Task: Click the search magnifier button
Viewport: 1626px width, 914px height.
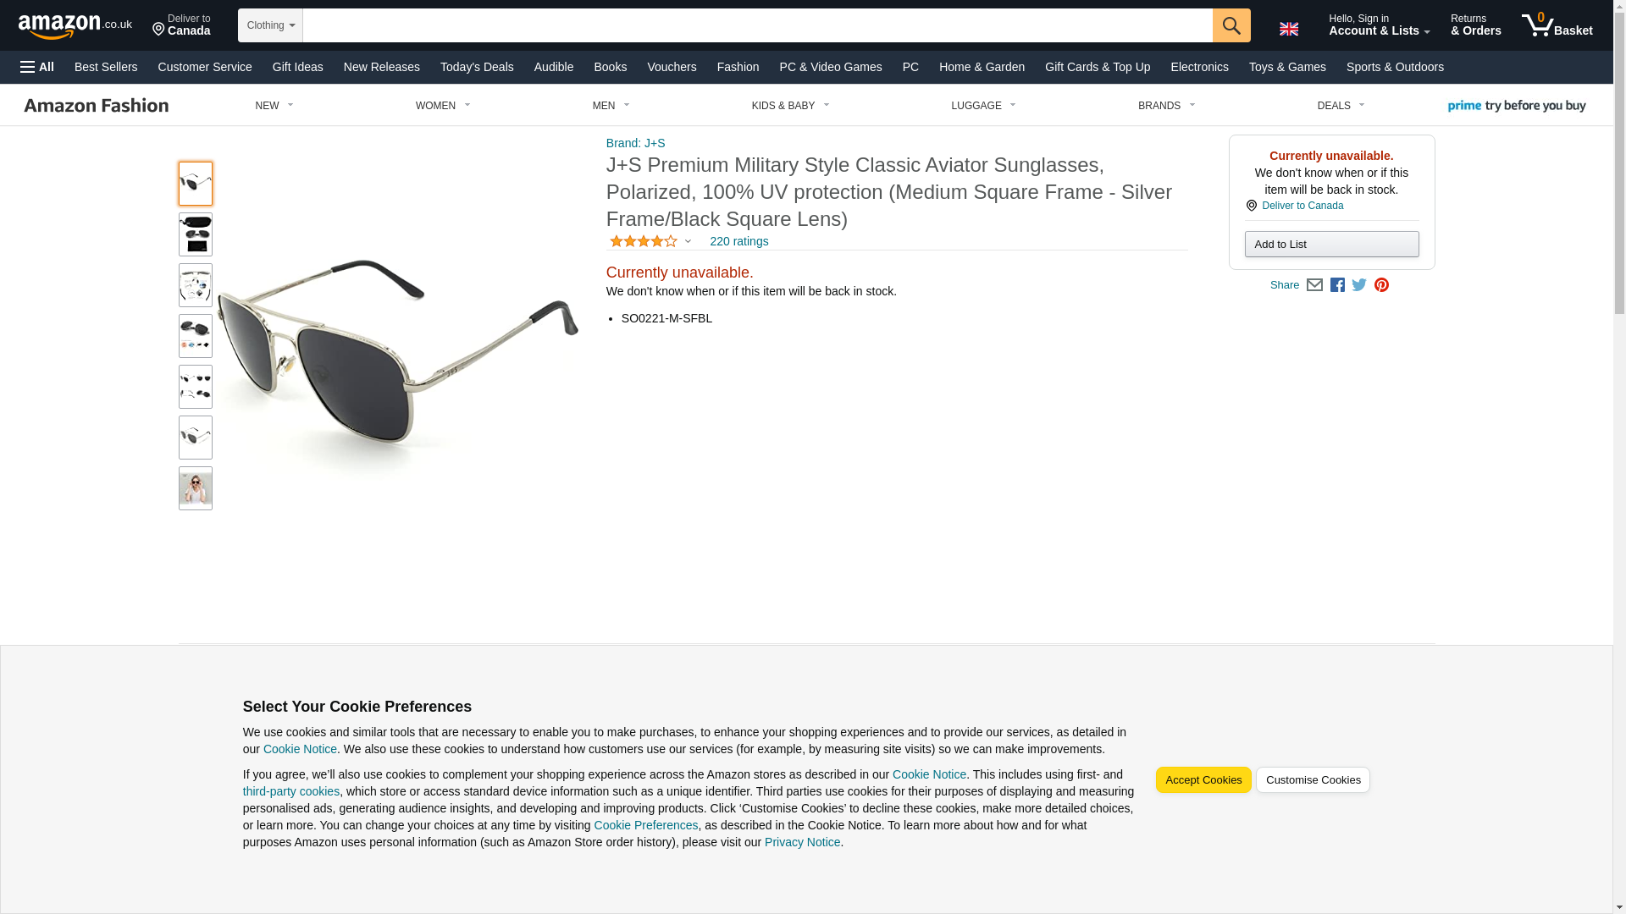Action: [1231, 25]
